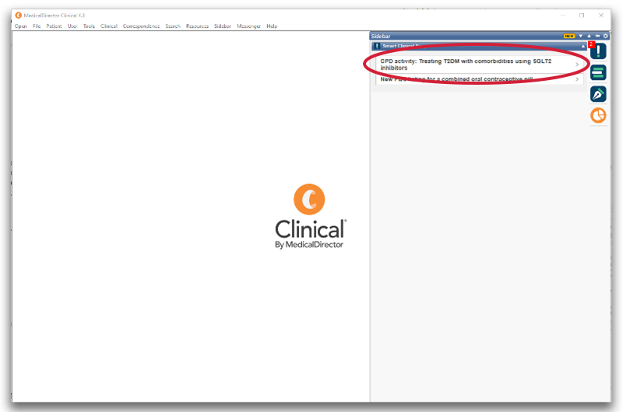The height and width of the screenshot is (412, 623).
Task: Open the pen nib sidebar widget
Action: point(598,94)
